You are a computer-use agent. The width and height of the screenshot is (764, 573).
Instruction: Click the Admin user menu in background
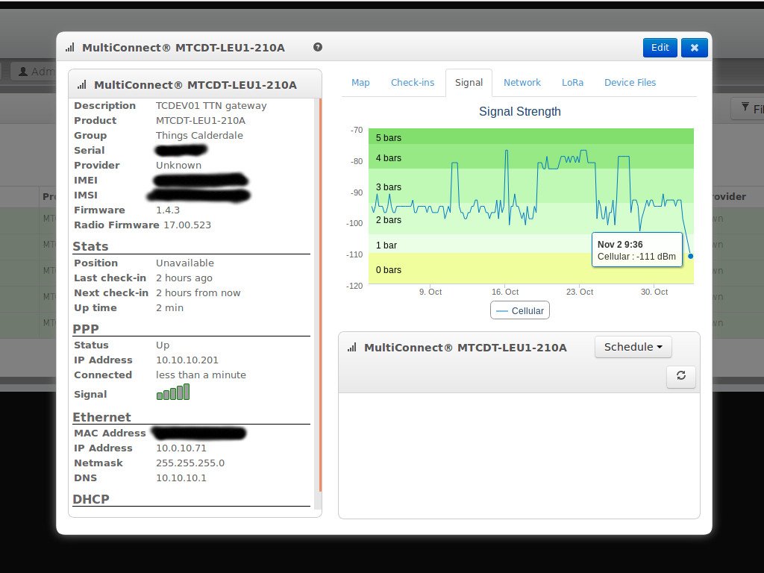pos(36,72)
